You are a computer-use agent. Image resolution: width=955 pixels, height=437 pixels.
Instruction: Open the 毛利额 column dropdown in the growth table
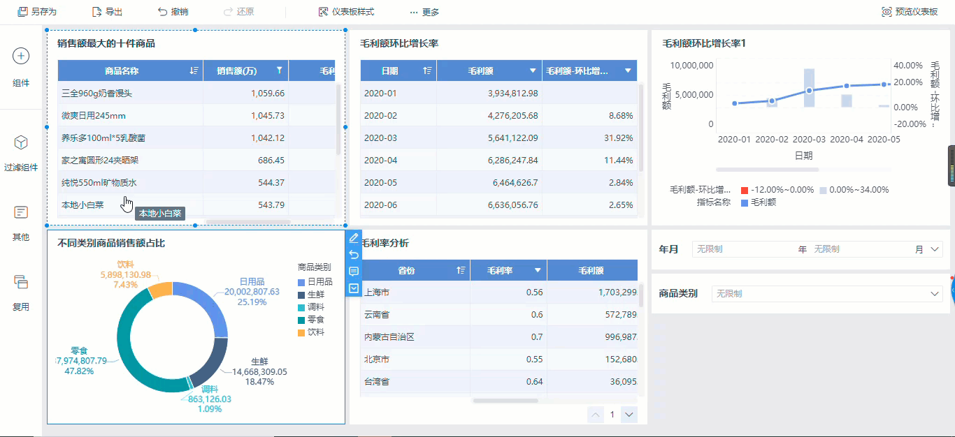tap(533, 71)
